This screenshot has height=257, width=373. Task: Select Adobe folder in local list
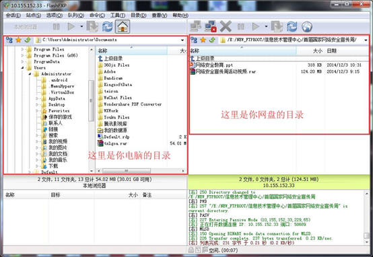110,71
